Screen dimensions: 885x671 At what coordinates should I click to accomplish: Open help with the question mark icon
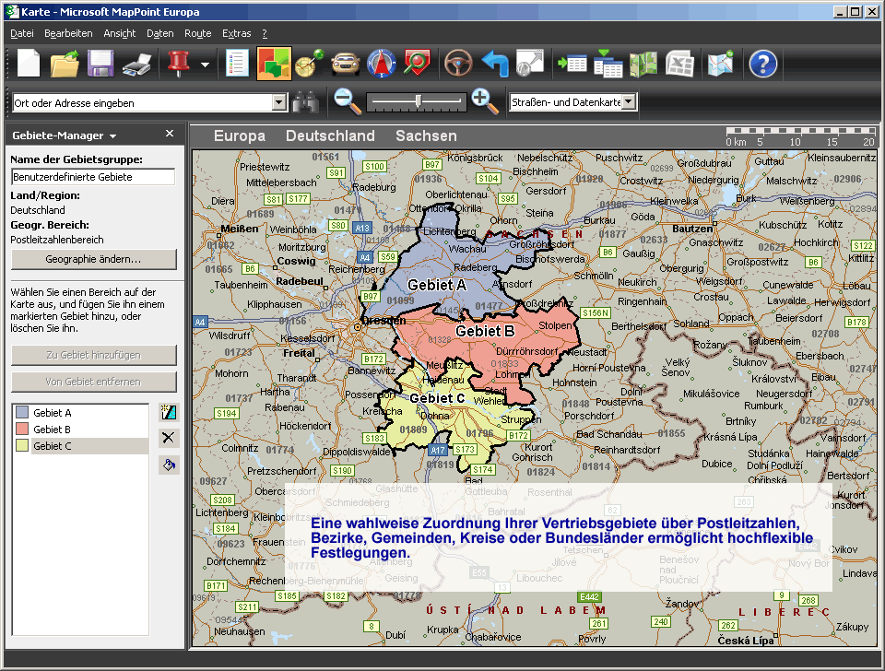[762, 64]
